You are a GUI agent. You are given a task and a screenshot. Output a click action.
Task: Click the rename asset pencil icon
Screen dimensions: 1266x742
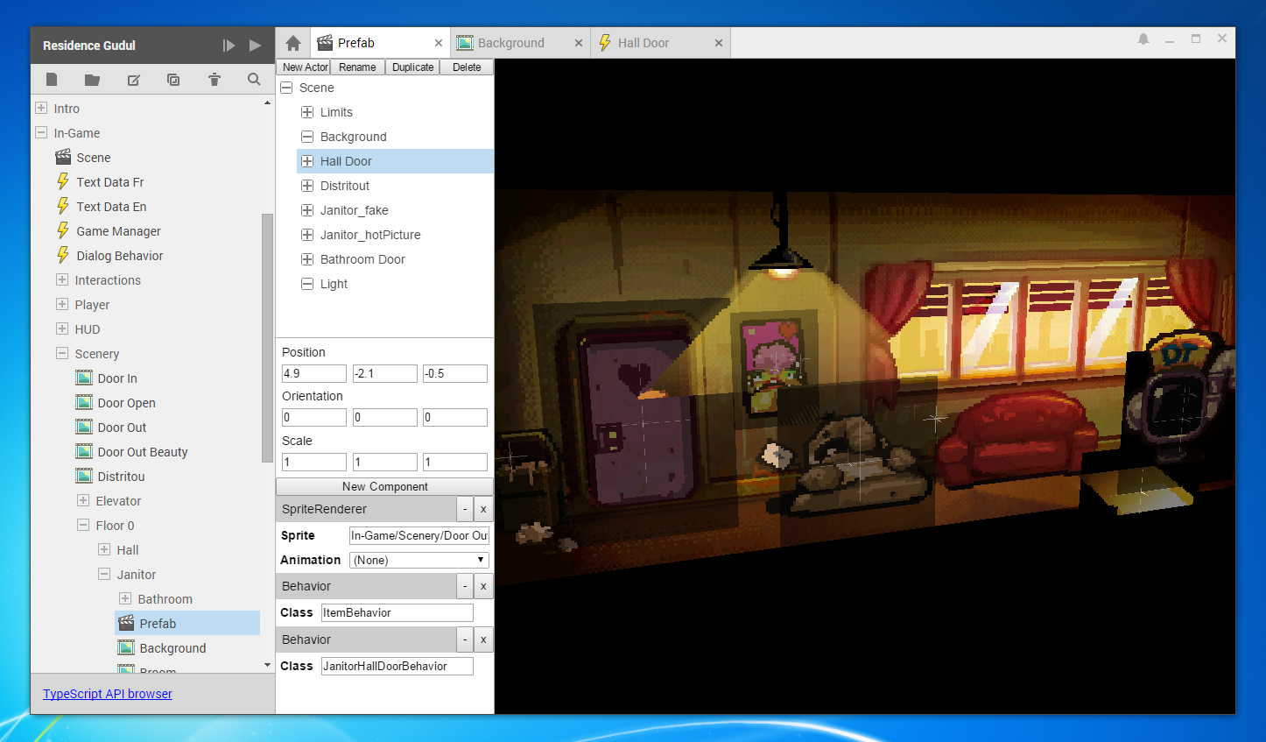point(133,80)
